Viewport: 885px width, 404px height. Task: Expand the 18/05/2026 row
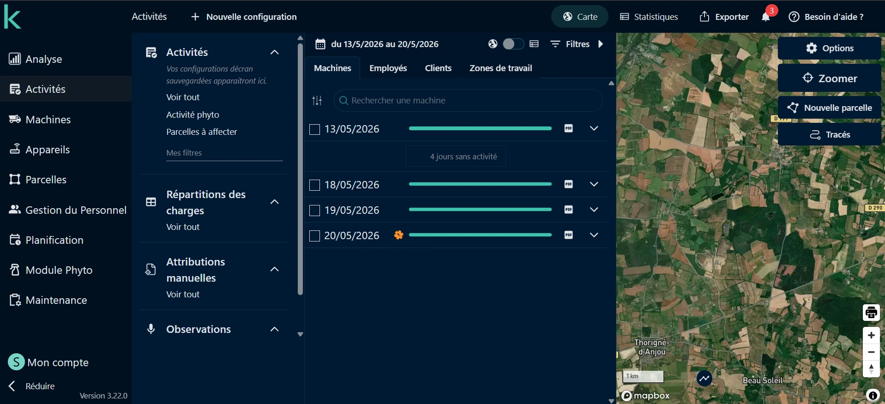click(x=594, y=184)
